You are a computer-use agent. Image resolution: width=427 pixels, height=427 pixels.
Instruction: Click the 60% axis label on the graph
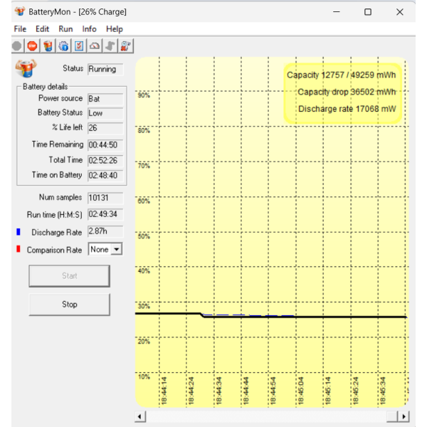point(144,201)
